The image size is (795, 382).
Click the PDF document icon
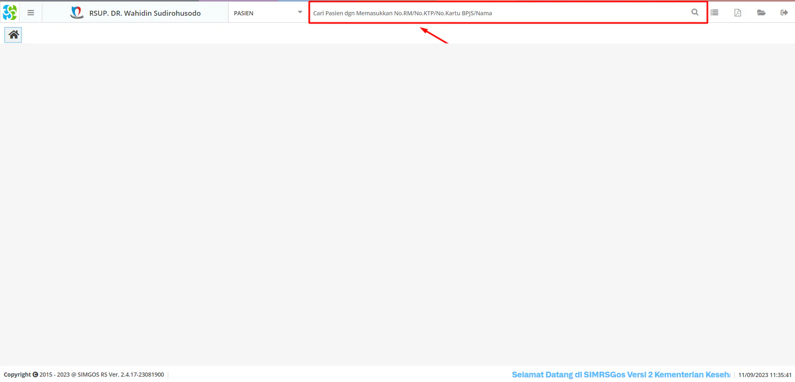pos(738,13)
